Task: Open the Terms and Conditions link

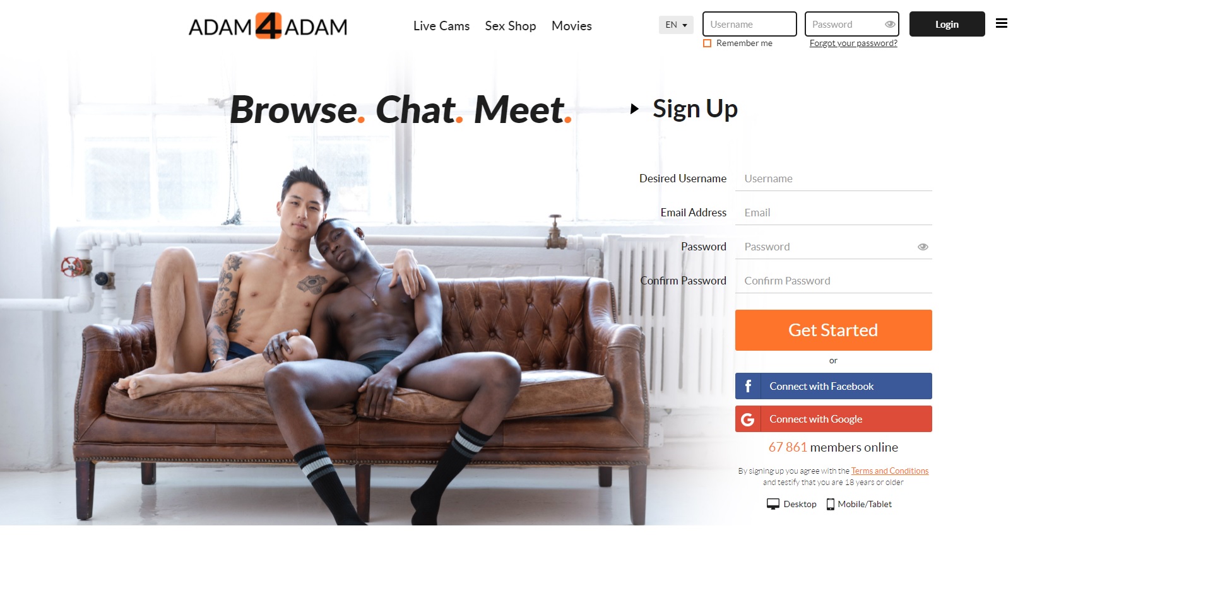Action: pyautogui.click(x=890, y=471)
